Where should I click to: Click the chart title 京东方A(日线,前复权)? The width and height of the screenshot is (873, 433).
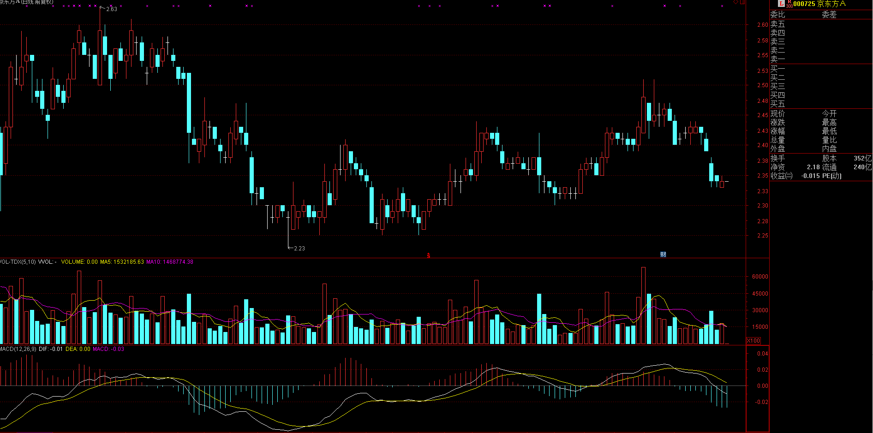[27, 2]
